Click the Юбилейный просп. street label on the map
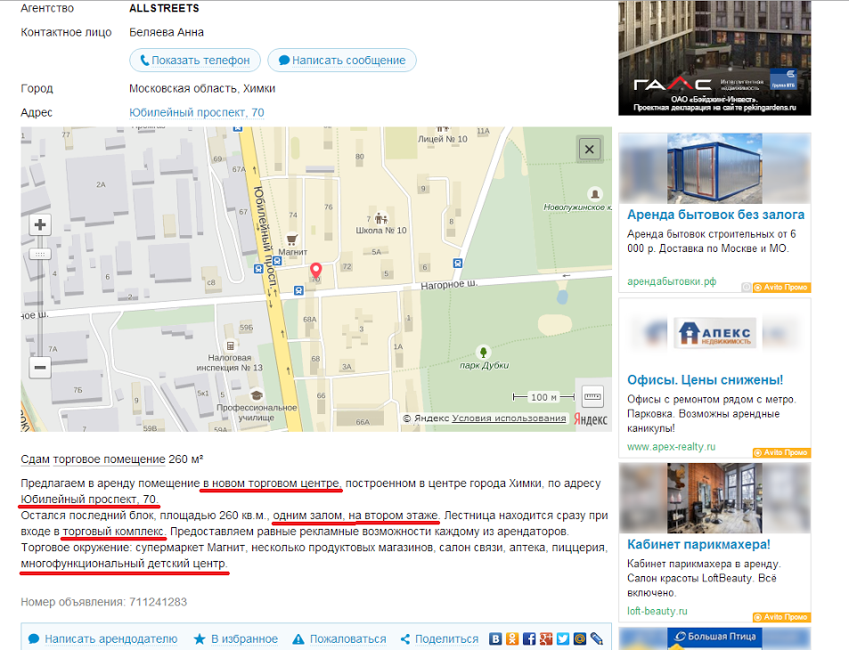 coord(265,236)
